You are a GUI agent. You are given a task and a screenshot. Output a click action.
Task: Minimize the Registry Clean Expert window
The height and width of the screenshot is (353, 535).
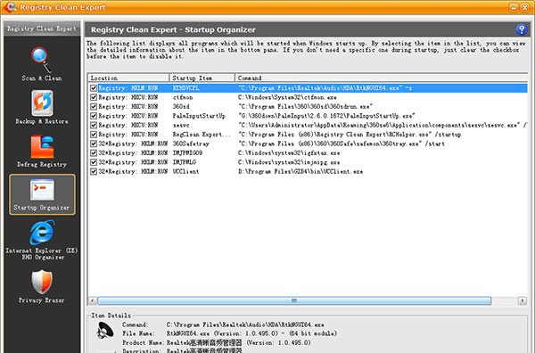coord(514,7)
